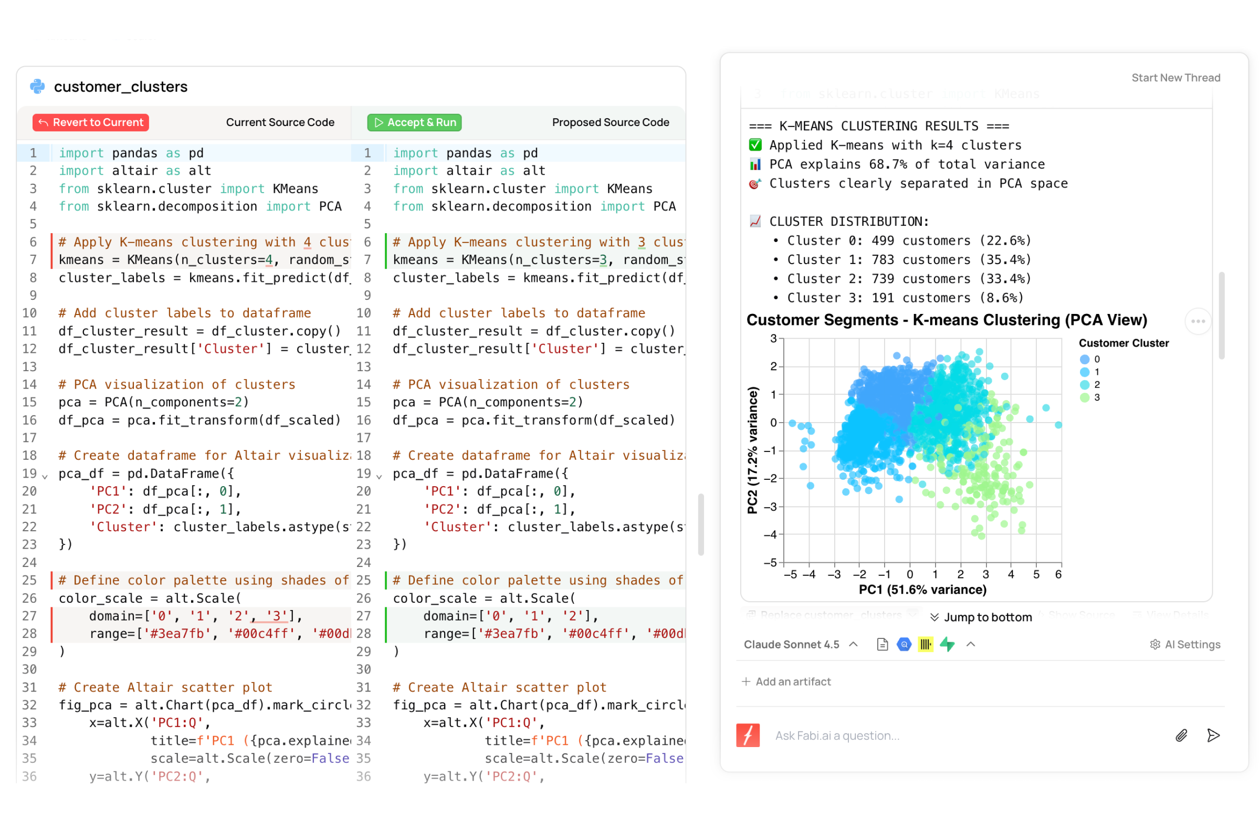Toggle cluster 0 in the chart legend
Image resolution: width=1260 pixels, height=840 pixels.
[x=1085, y=360]
